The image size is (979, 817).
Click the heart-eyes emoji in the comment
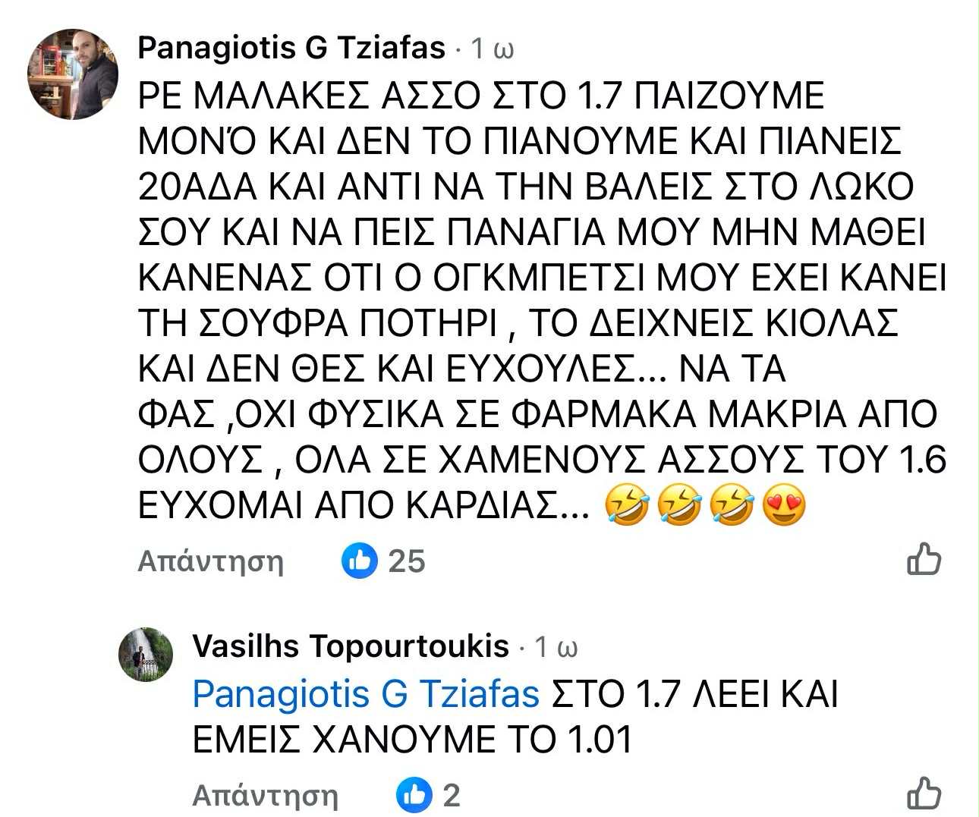pos(782,507)
